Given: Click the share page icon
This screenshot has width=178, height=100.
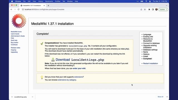Looking at the screenshot, I should pos(141,9).
